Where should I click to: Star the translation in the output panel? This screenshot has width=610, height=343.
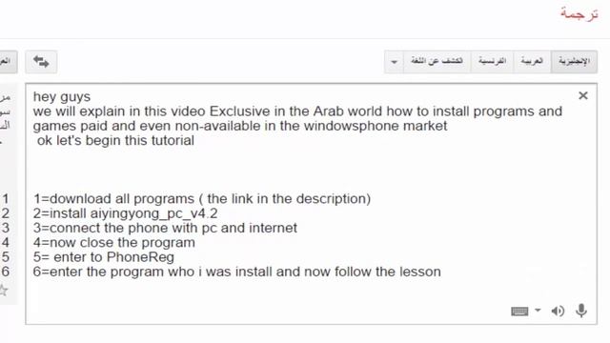click(3, 290)
